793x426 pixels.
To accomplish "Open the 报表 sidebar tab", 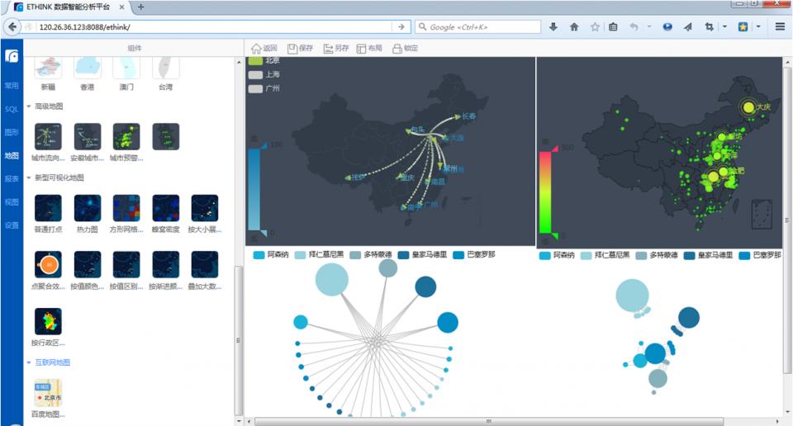I will click(12, 179).
